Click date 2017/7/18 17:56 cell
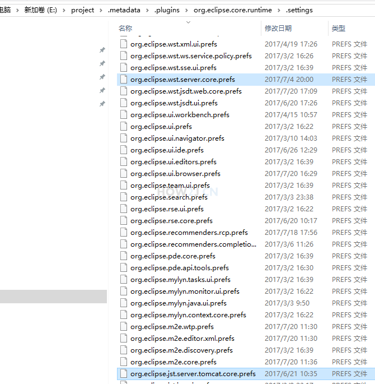This screenshot has height=384, width=375. coord(291,233)
